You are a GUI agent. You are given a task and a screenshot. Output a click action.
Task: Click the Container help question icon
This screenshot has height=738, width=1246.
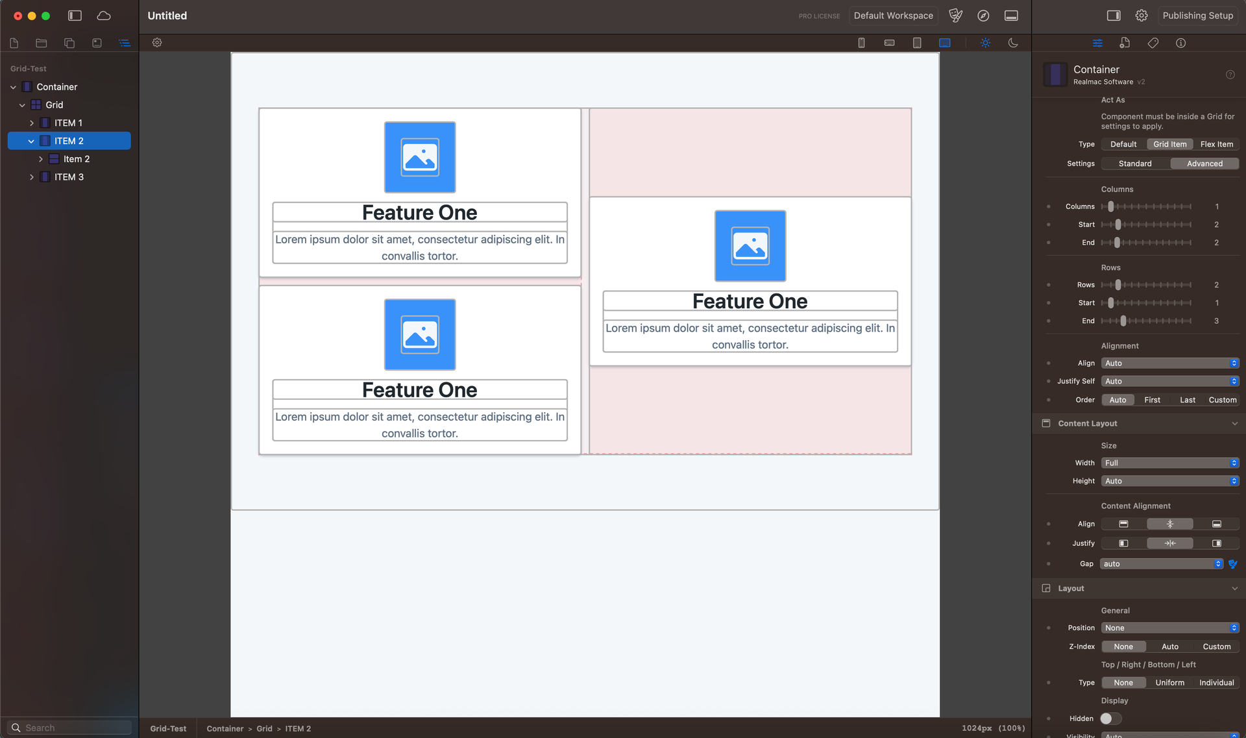tap(1230, 75)
